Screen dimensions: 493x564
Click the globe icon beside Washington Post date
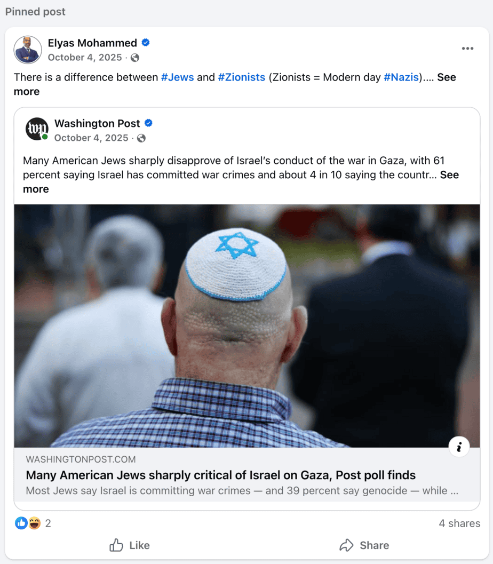pyautogui.click(x=141, y=138)
